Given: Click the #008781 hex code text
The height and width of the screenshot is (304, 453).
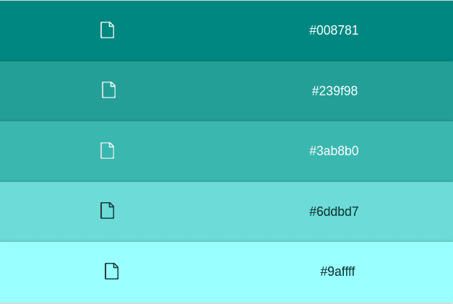Looking at the screenshot, I should [x=334, y=30].
